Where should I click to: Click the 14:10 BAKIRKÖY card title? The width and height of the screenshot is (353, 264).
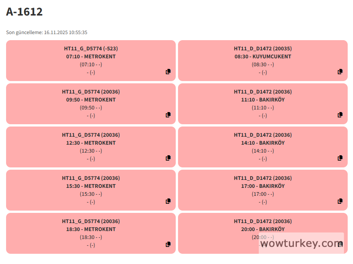263,135
